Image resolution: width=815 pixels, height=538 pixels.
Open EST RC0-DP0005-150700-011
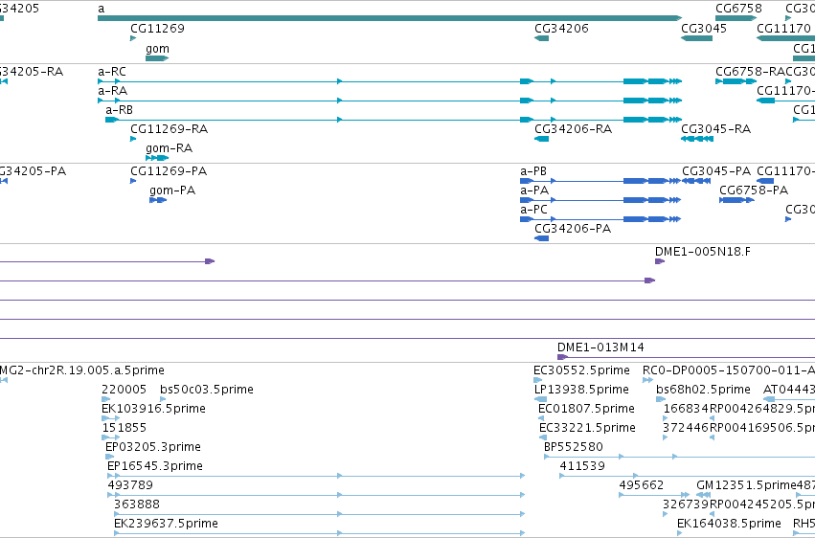point(647,380)
